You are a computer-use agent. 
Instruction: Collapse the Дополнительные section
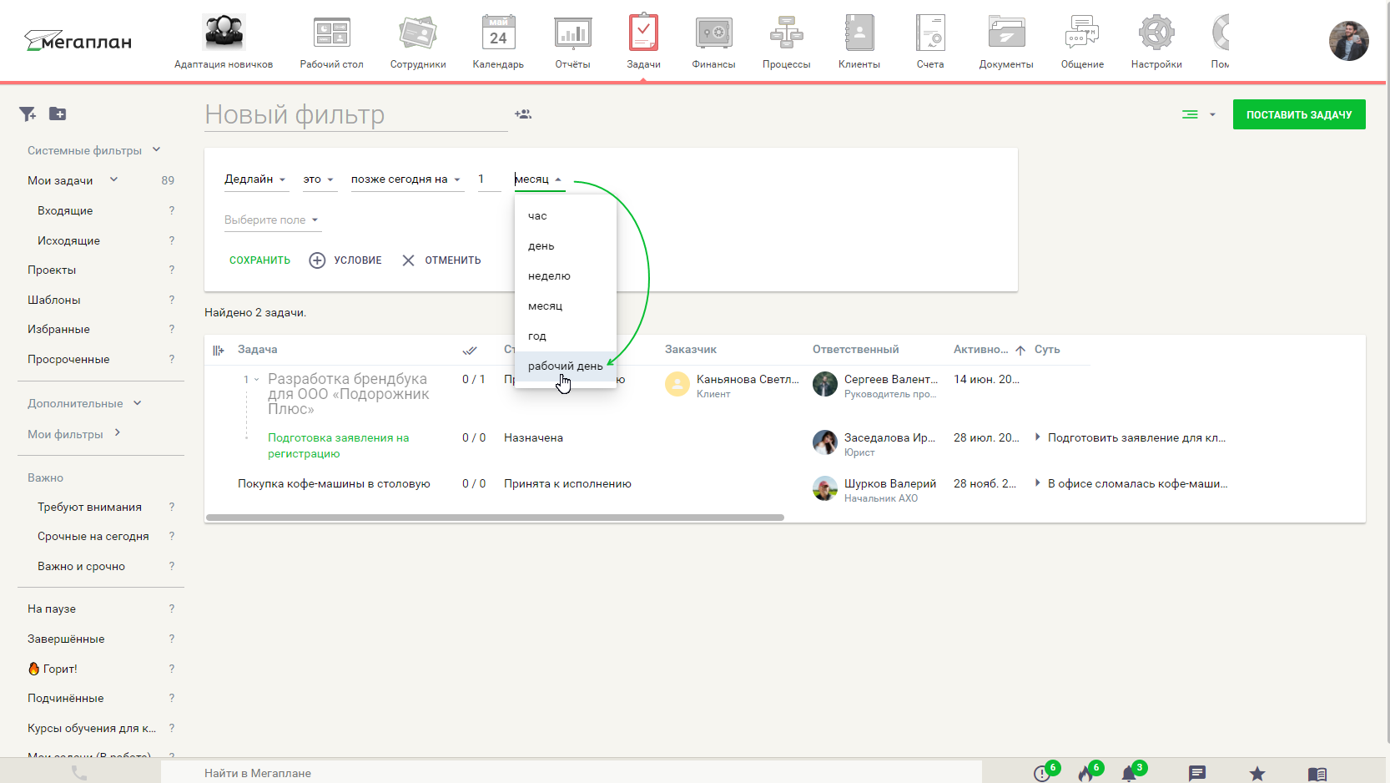tap(137, 403)
